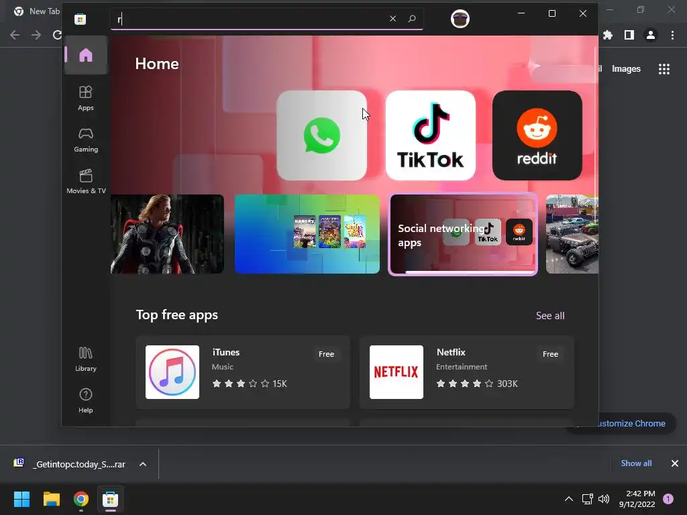Open the WhatsApp app tile
The height and width of the screenshot is (515, 687).
point(321,135)
